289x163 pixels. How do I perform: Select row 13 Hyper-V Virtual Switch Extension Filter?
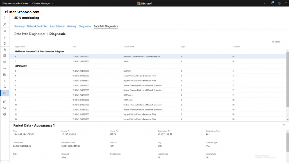coord(148,119)
